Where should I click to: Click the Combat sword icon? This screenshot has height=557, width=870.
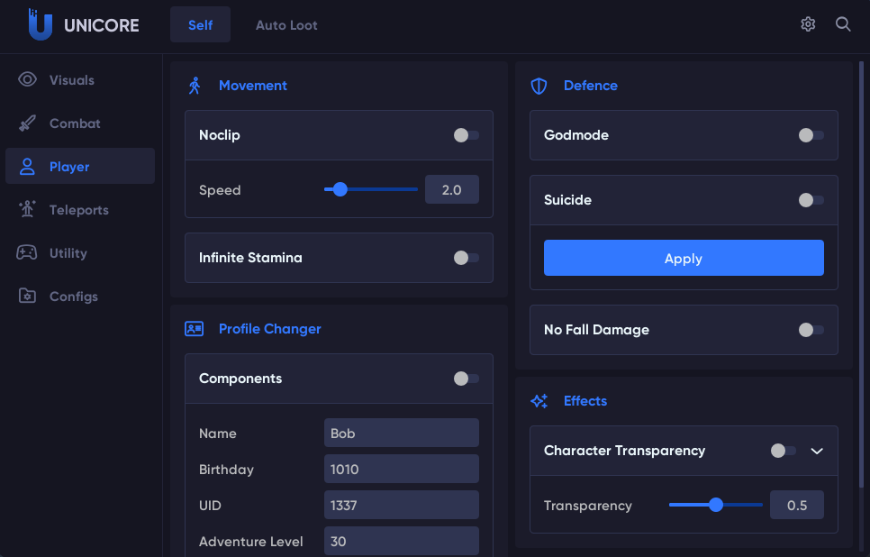(x=27, y=123)
